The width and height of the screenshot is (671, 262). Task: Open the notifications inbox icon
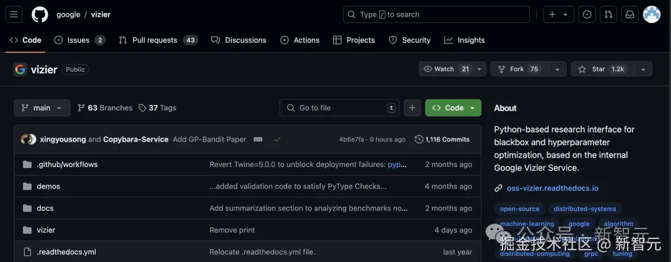629,14
